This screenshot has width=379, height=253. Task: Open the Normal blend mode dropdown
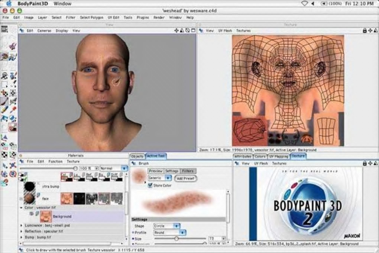tap(114, 168)
